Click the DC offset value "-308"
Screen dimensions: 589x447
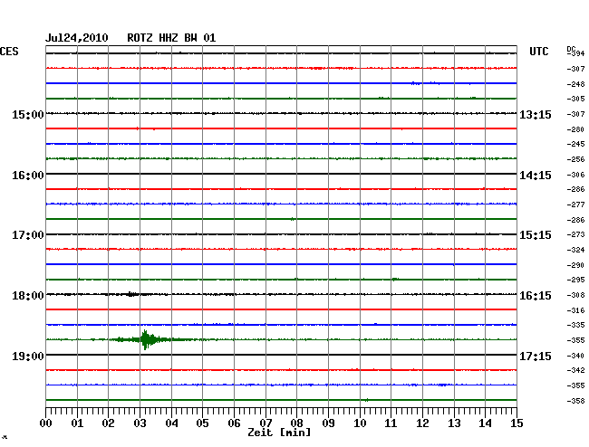575,295
